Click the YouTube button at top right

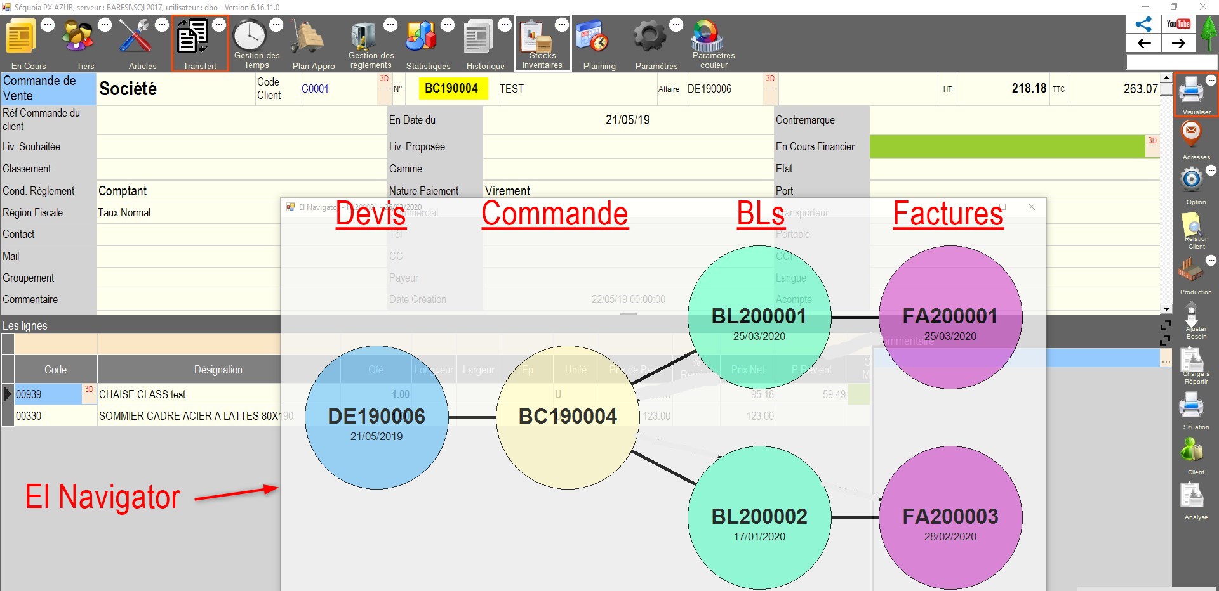(1179, 23)
